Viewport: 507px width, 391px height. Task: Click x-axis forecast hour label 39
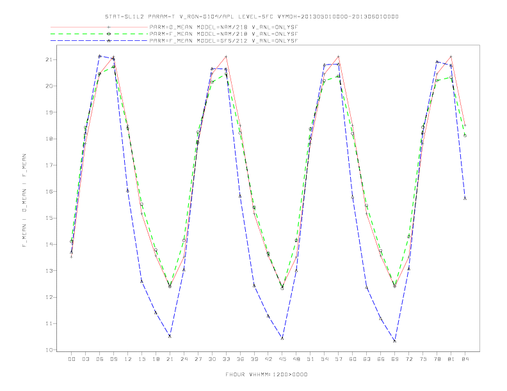(254, 359)
